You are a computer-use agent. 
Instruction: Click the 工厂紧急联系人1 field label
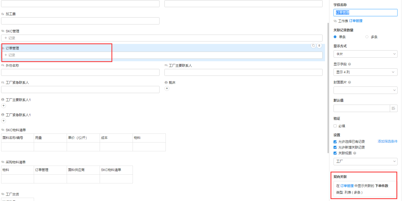[18, 115]
